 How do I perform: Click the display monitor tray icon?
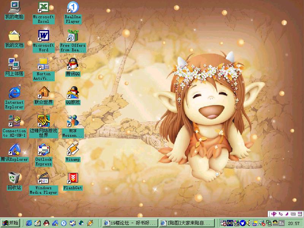pos(236,223)
